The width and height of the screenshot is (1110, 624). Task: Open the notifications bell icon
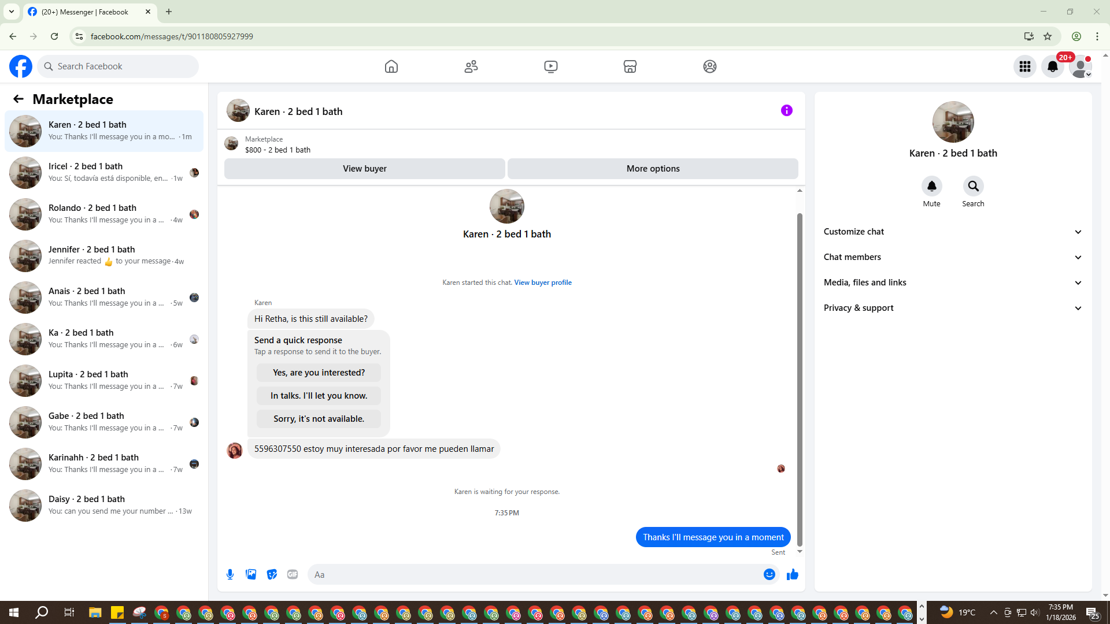coord(1053,66)
